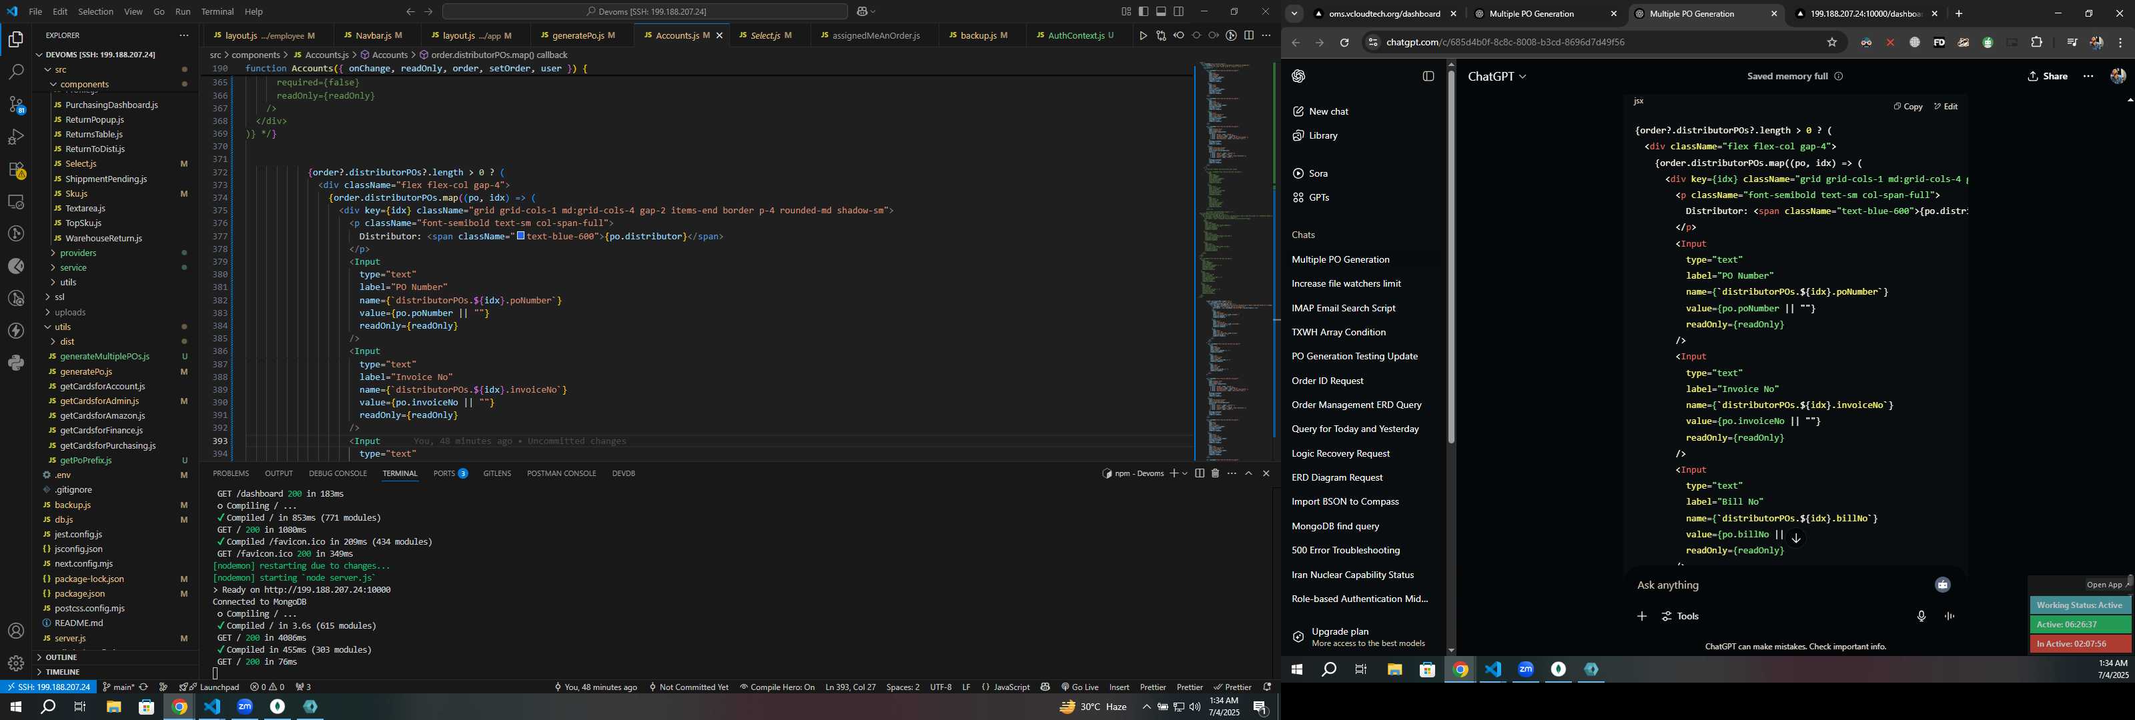Open Tools in ChatGPT composer

1680,617
